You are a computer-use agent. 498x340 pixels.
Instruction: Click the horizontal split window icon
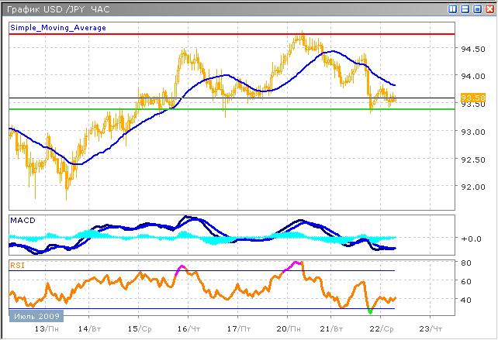point(465,9)
